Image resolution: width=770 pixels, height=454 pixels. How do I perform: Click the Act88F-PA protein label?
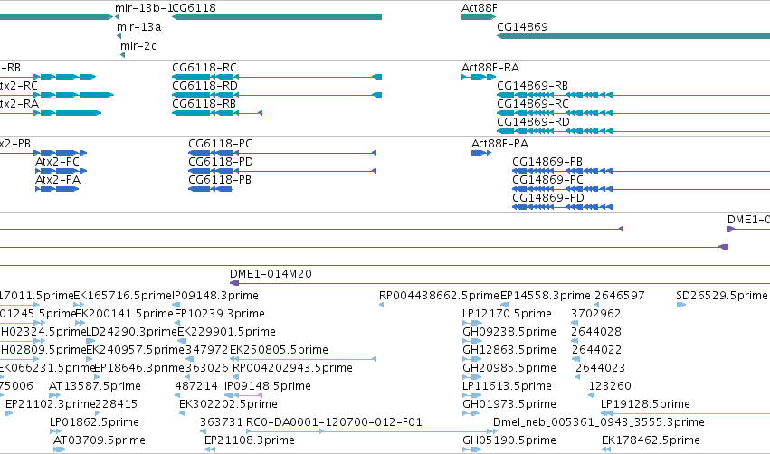499,144
